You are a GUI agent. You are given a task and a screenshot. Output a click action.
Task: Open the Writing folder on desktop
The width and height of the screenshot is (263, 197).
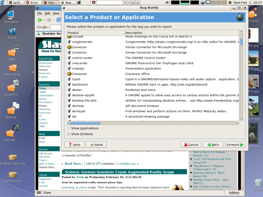pyautogui.click(x=11, y=110)
